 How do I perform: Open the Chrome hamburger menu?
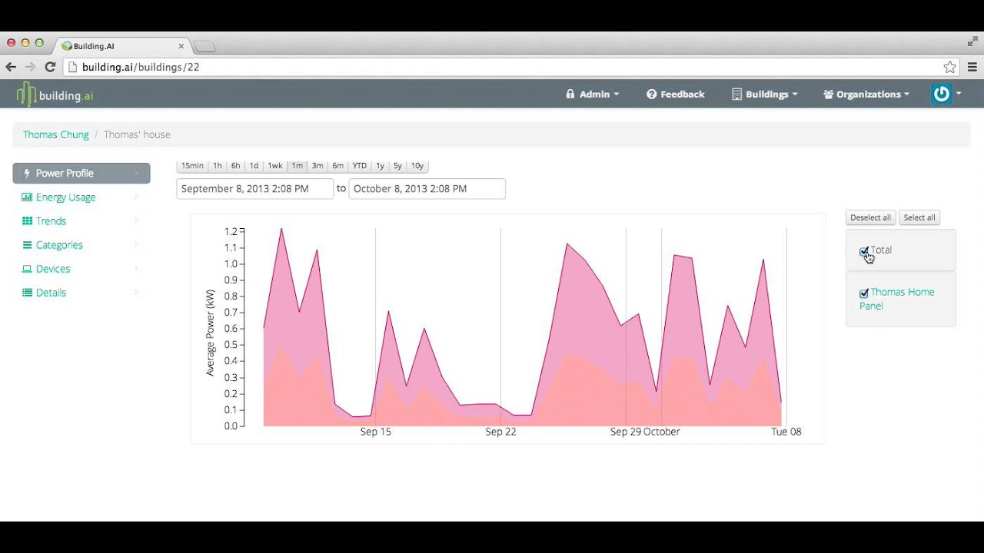tap(972, 67)
